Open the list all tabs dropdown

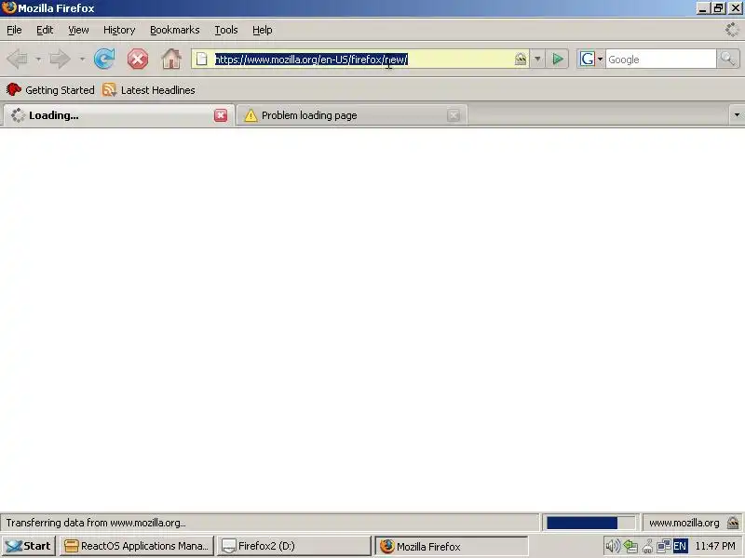[737, 114]
